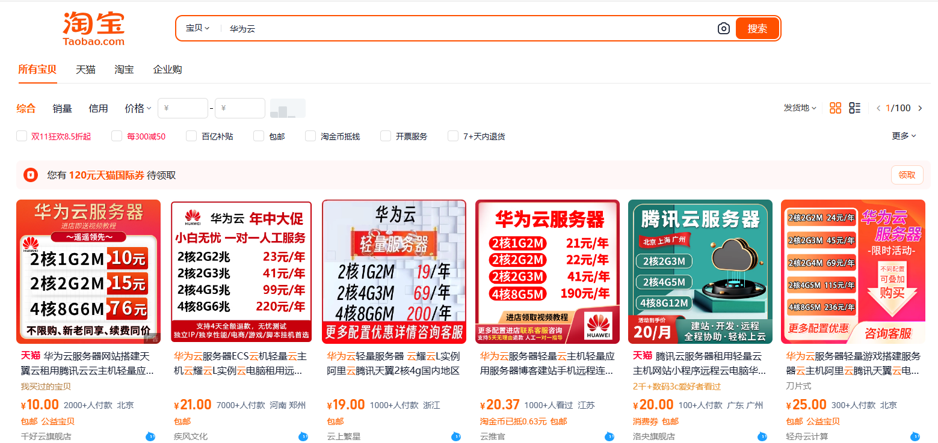This screenshot has width=938, height=443.
Task: Sort results by 销量
Action: (62, 108)
